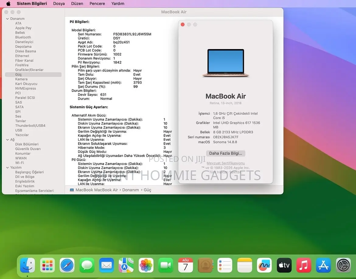Collapse the Ağ section
The height and width of the screenshot is (279, 356).
[x=8, y=139]
